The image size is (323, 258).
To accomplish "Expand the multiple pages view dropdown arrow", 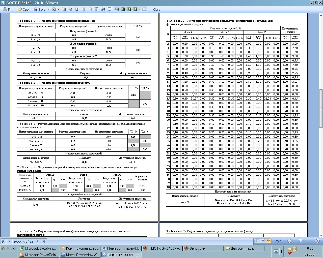I will click(140, 9).
